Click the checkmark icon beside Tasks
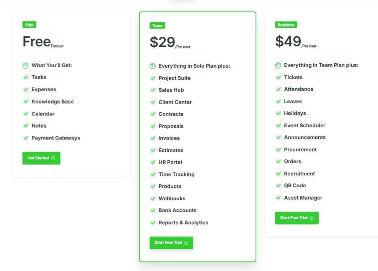 click(25, 77)
